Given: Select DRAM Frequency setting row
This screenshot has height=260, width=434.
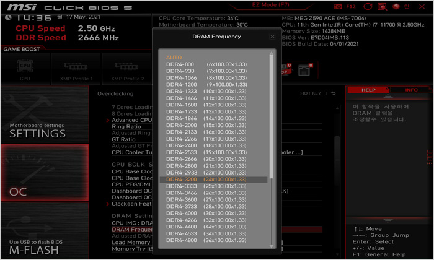Looking at the screenshot, I should pos(131,230).
